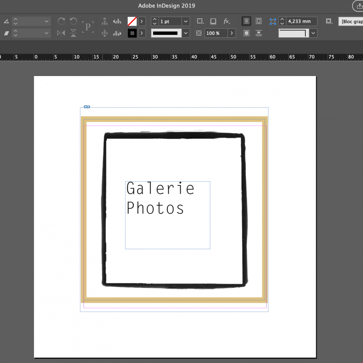
Task: Open fill color options arrow
Action: [x=142, y=22]
